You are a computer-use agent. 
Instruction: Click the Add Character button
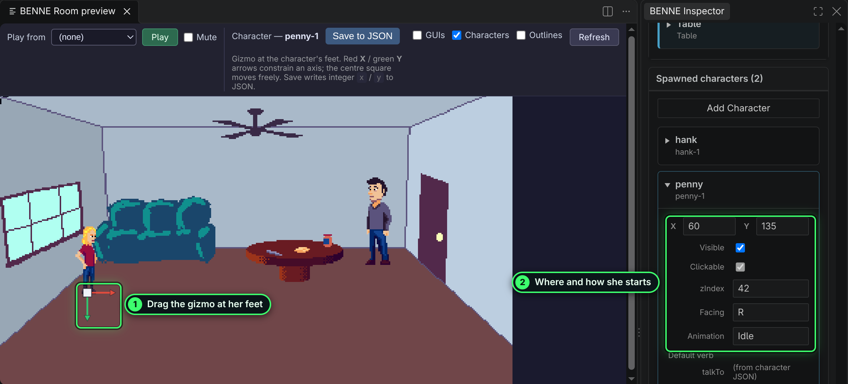pos(739,108)
